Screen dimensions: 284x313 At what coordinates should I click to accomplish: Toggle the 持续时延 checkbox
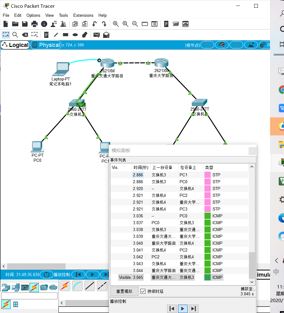click(143, 291)
